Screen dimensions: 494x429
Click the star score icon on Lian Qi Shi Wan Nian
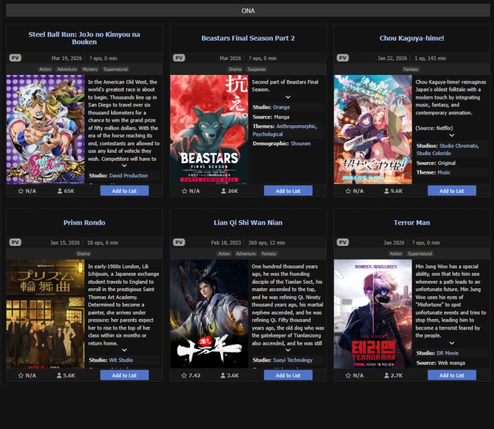184,376
